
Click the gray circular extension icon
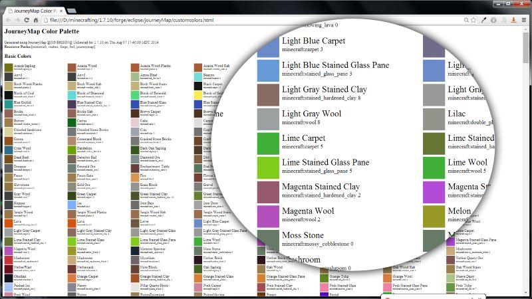tap(493, 21)
